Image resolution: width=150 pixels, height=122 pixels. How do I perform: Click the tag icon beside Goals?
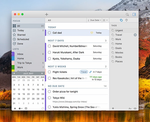tap(113, 48)
